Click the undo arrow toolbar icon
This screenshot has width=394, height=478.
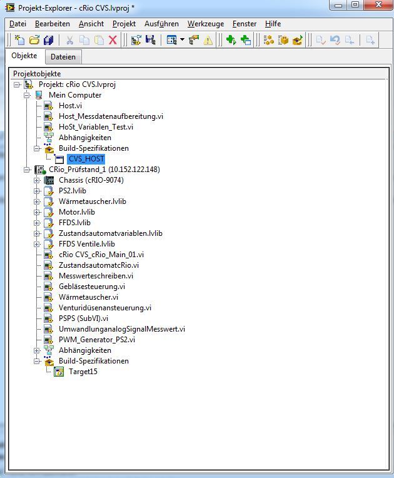(335, 40)
